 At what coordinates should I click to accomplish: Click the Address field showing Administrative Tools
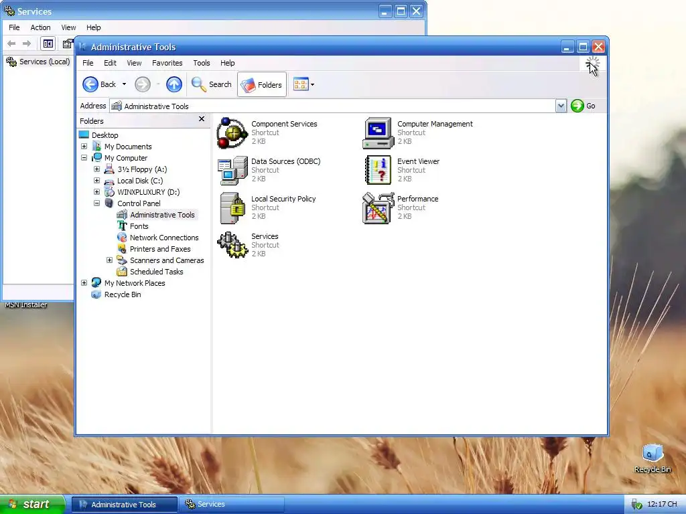pos(332,106)
